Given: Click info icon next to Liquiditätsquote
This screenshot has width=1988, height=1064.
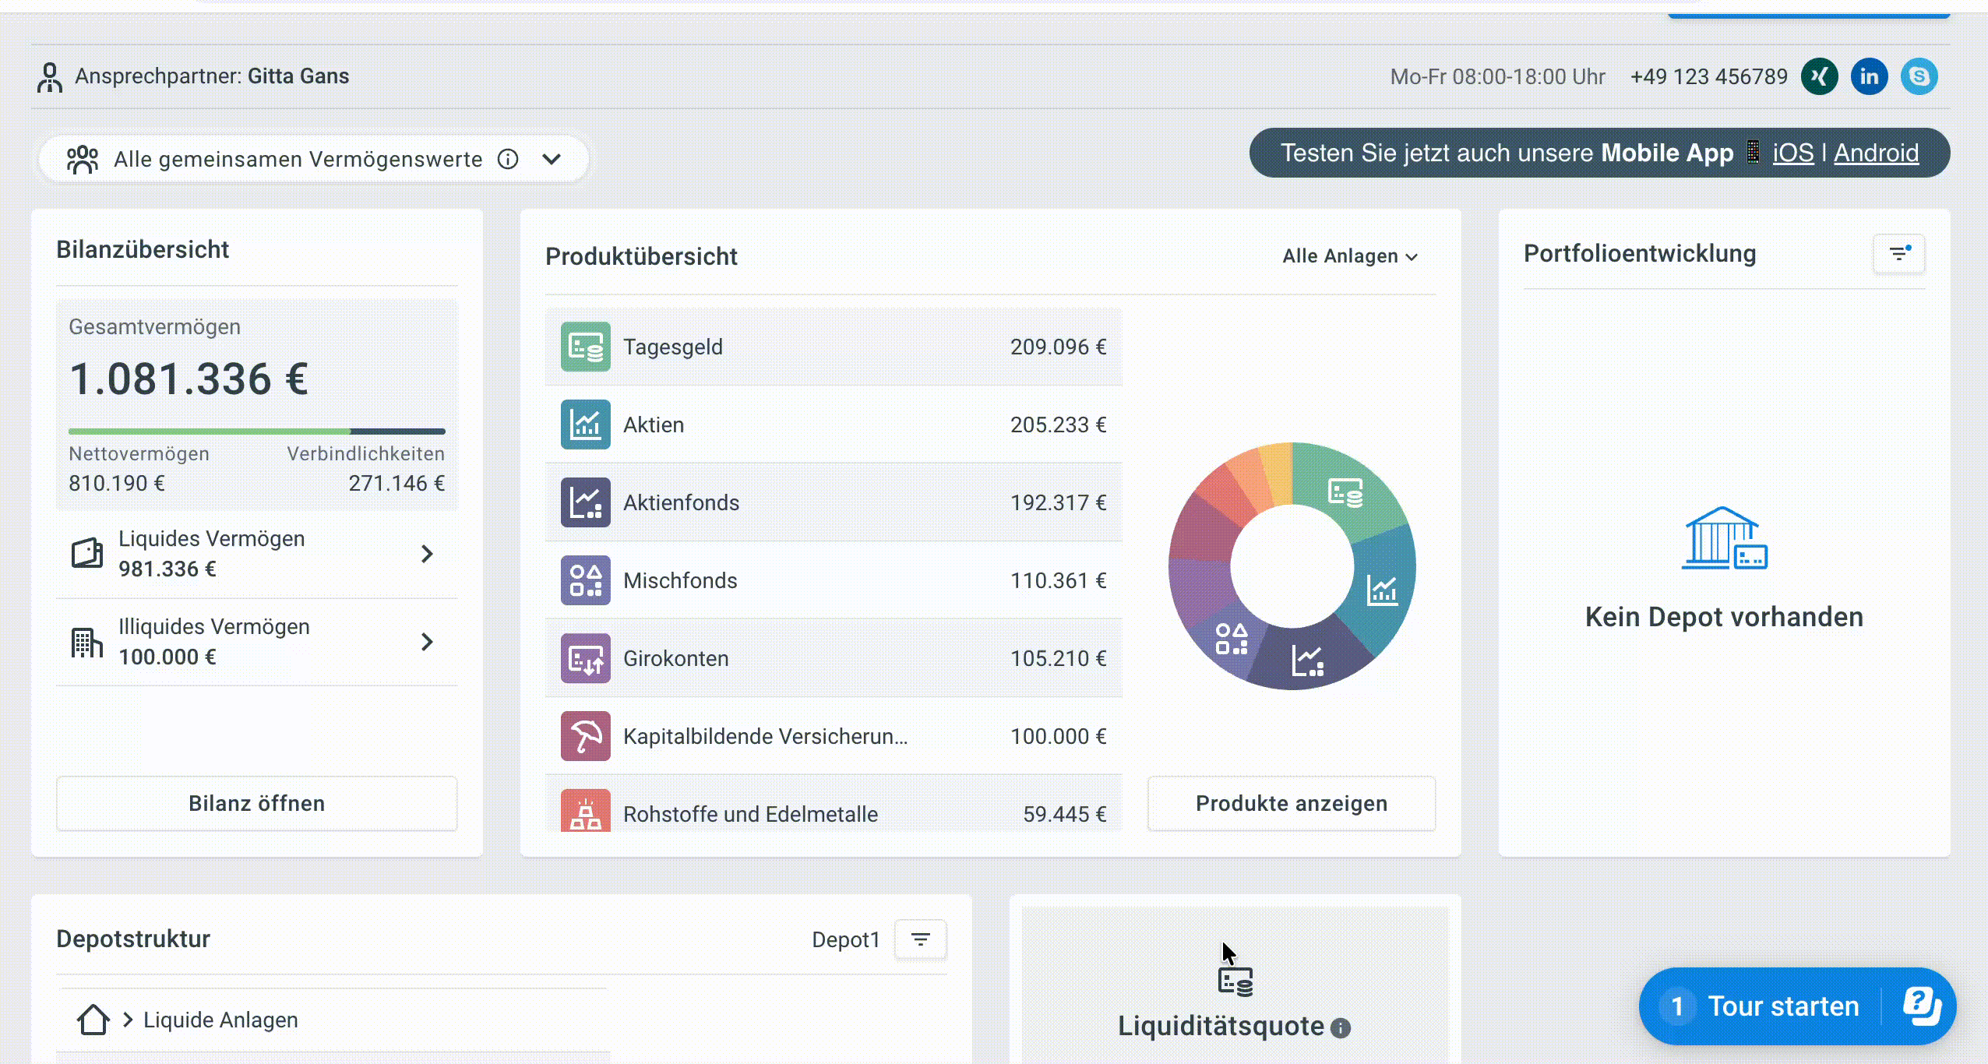Looking at the screenshot, I should 1341,1028.
